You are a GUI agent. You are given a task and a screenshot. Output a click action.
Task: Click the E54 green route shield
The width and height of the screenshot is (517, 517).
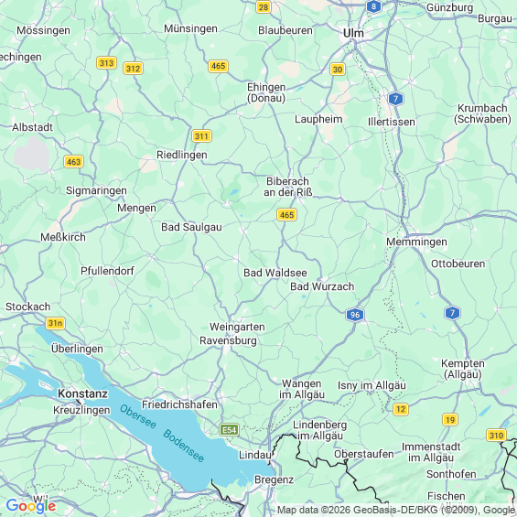click(229, 430)
